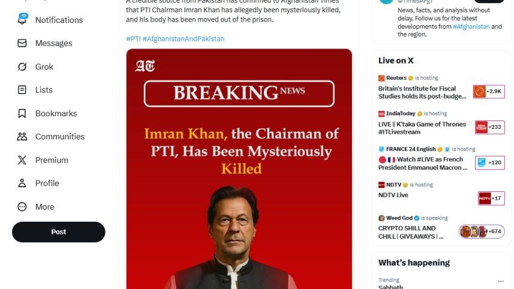The width and height of the screenshot is (514, 289).
Task: Join Reuters live on Fiscal Studies
Action: click(x=422, y=92)
